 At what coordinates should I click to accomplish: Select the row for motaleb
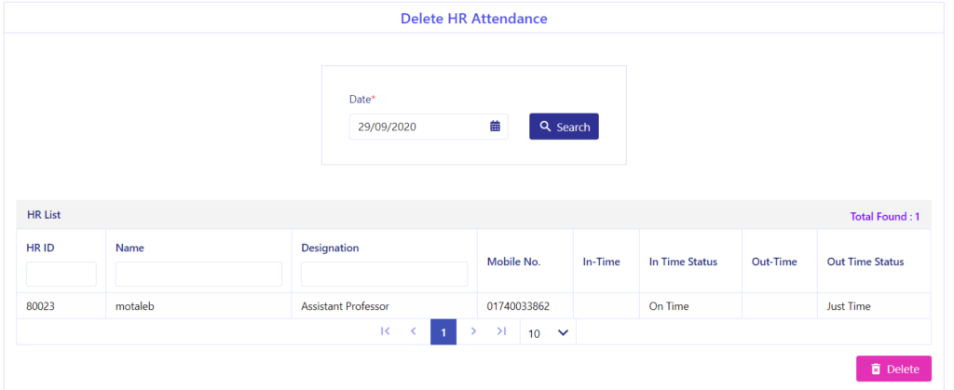[473, 306]
